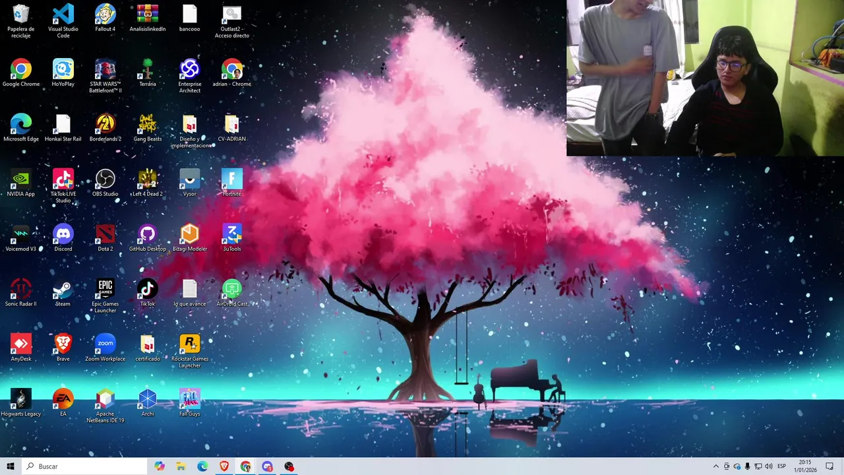
Task: Select the OBS Studio desktop icon
Action: point(105,179)
